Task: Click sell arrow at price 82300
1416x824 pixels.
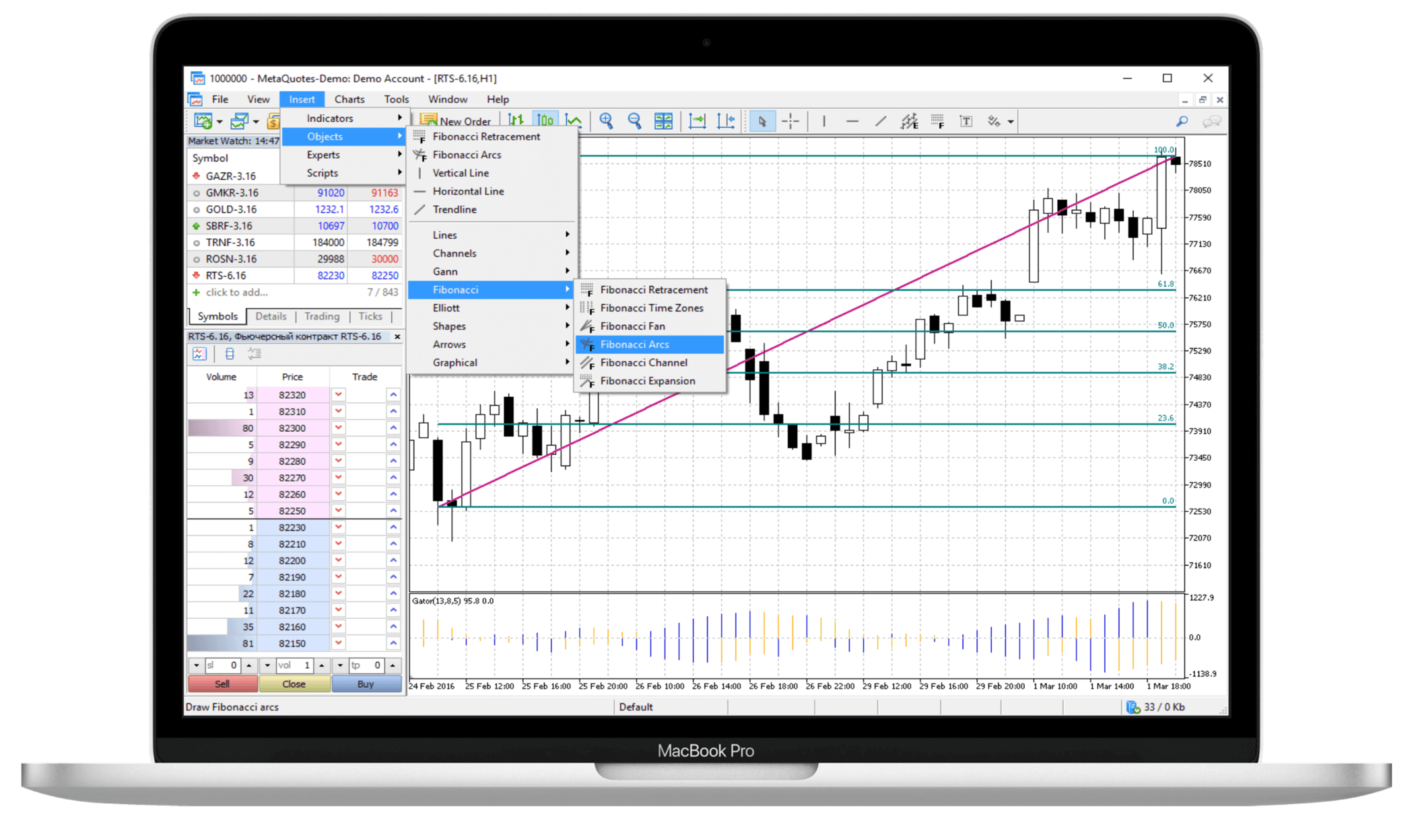Action: (339, 428)
